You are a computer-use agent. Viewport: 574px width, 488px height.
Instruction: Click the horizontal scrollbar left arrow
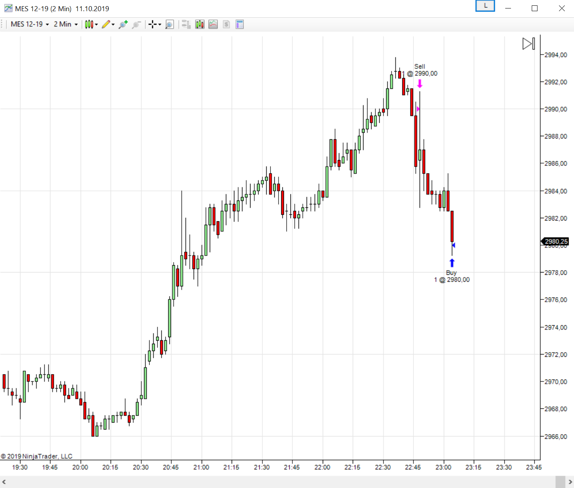coord(4,482)
